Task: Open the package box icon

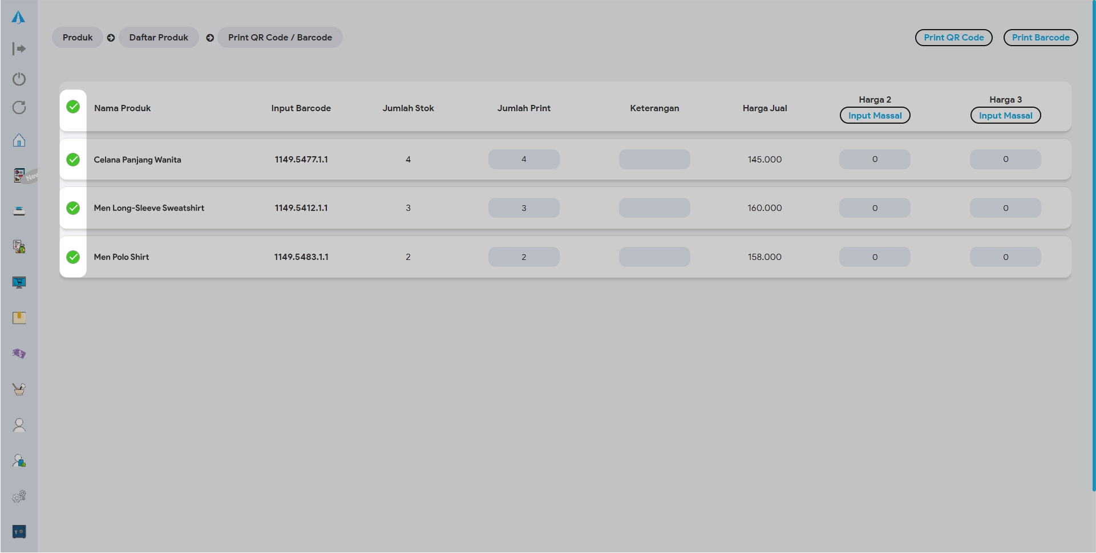Action: click(x=19, y=318)
